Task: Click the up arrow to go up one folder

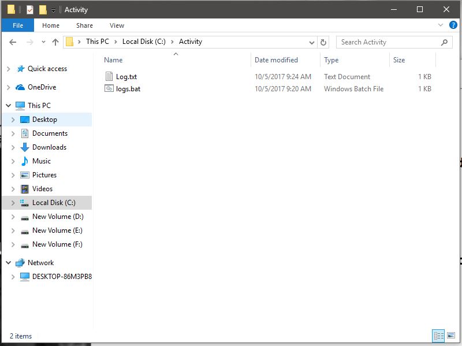Action: click(x=55, y=42)
